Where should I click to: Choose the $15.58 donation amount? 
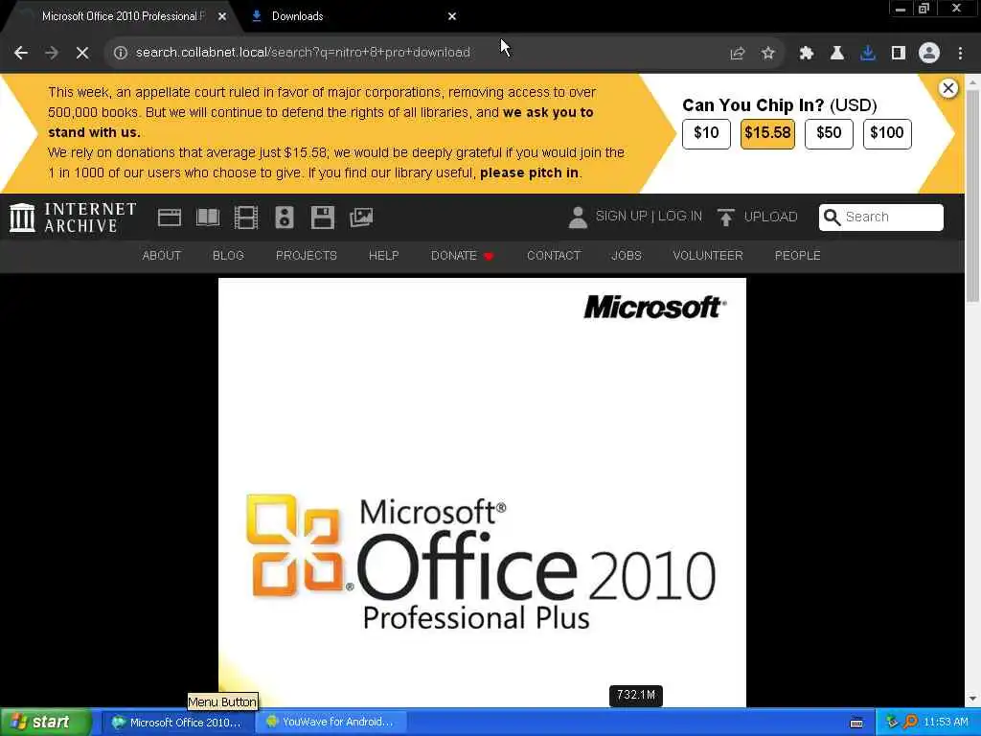[767, 133]
